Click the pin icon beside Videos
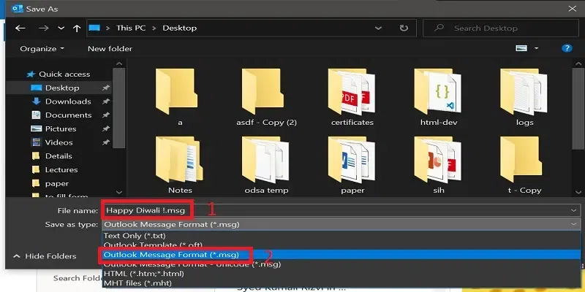585x292 pixels. 106,142
